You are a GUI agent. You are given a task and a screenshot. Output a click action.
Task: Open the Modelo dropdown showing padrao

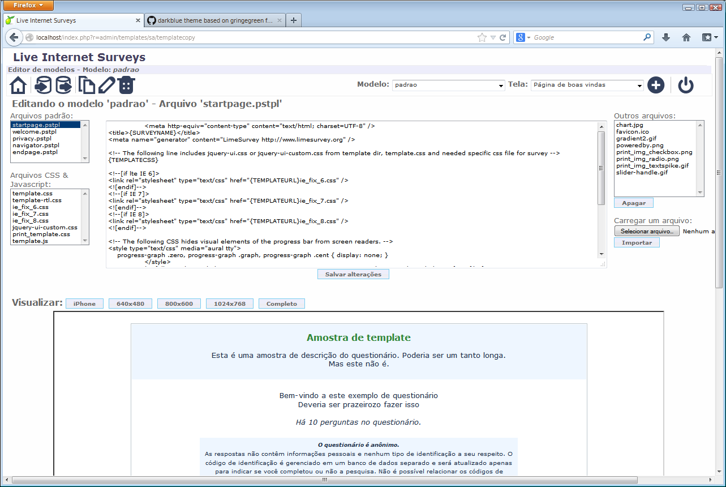pos(449,85)
